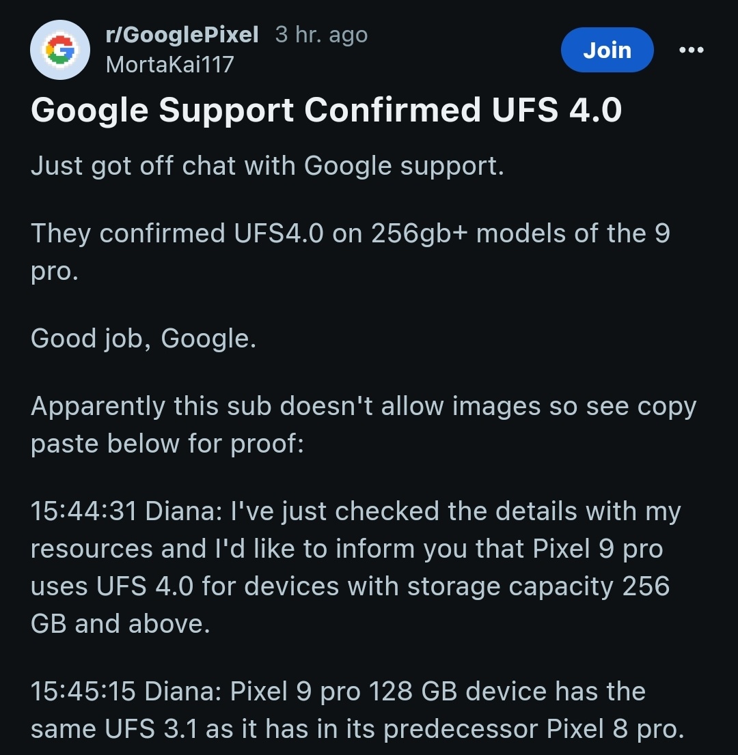The image size is (738, 755).
Task: Click the 'predecessor Pixel 8 pro.' text
Action: [534, 728]
